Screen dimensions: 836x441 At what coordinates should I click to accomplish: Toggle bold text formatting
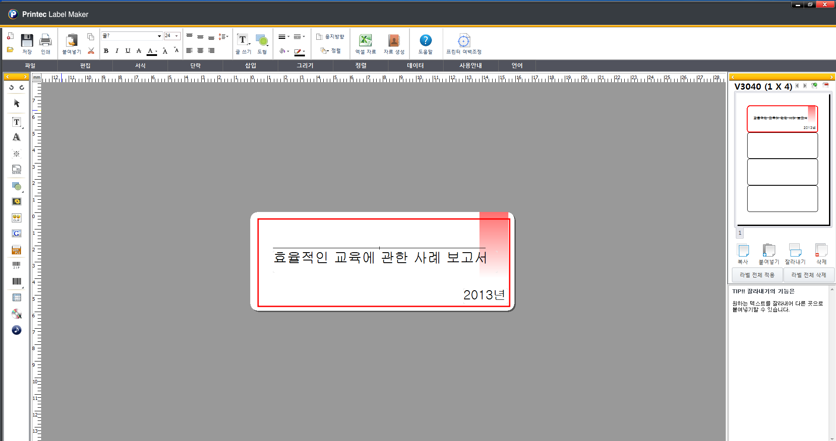106,51
